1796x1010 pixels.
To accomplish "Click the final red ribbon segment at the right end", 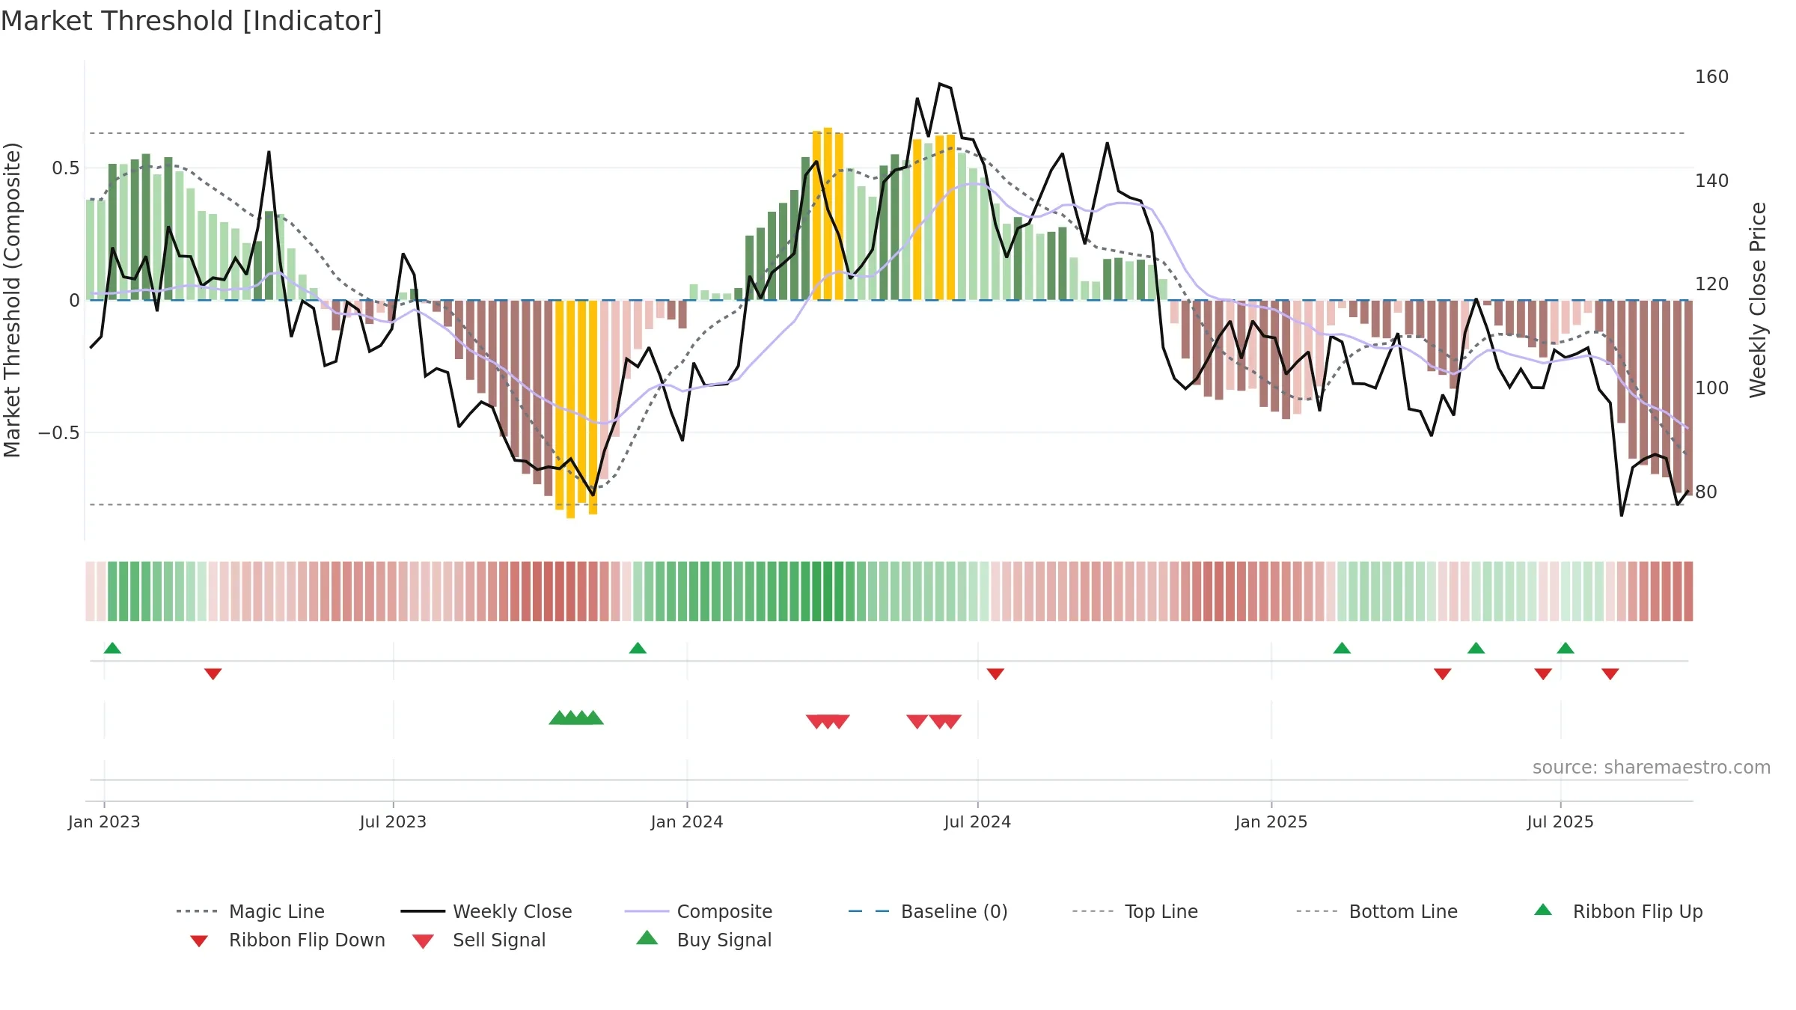I will pos(1688,591).
